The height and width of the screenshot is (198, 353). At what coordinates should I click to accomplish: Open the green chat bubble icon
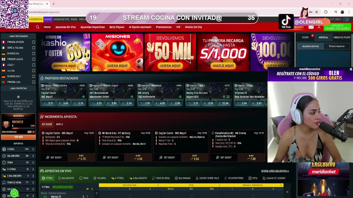click(14, 194)
